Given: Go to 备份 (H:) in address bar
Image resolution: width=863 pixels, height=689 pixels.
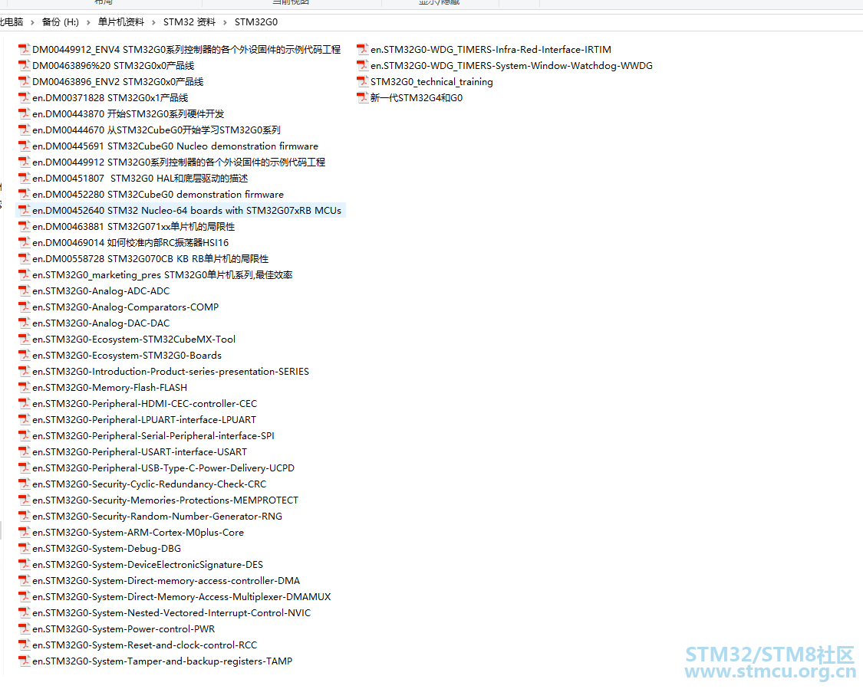Looking at the screenshot, I should [x=61, y=22].
